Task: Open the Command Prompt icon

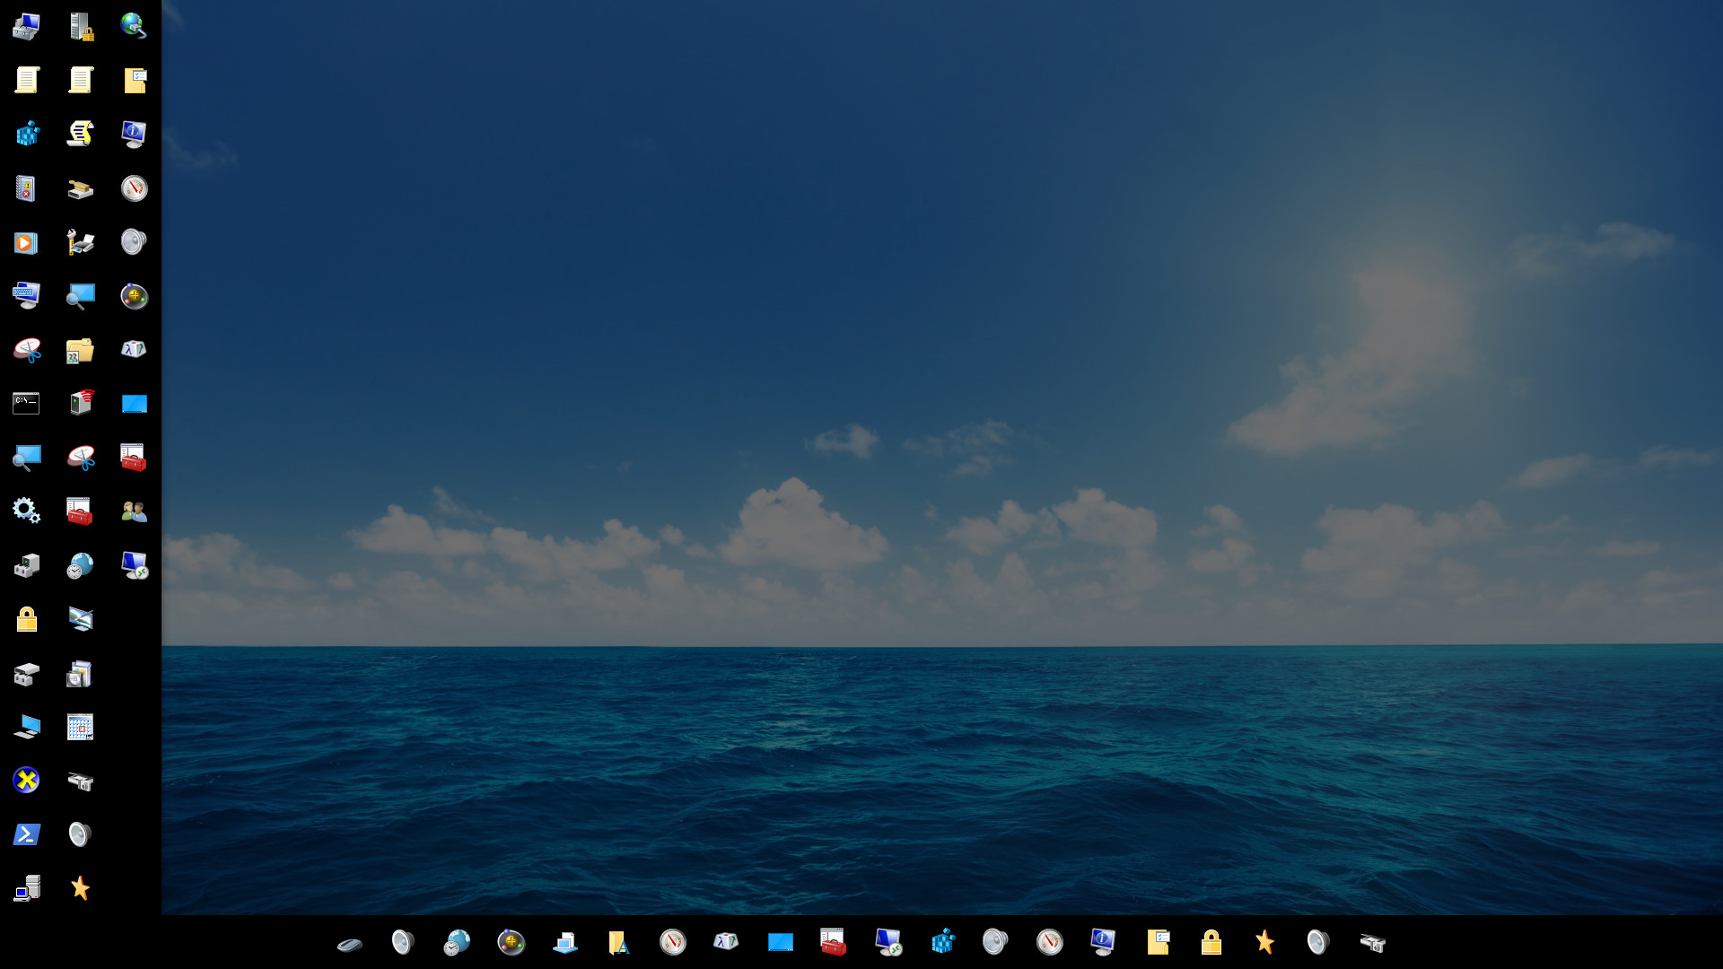Action: pyautogui.click(x=27, y=404)
